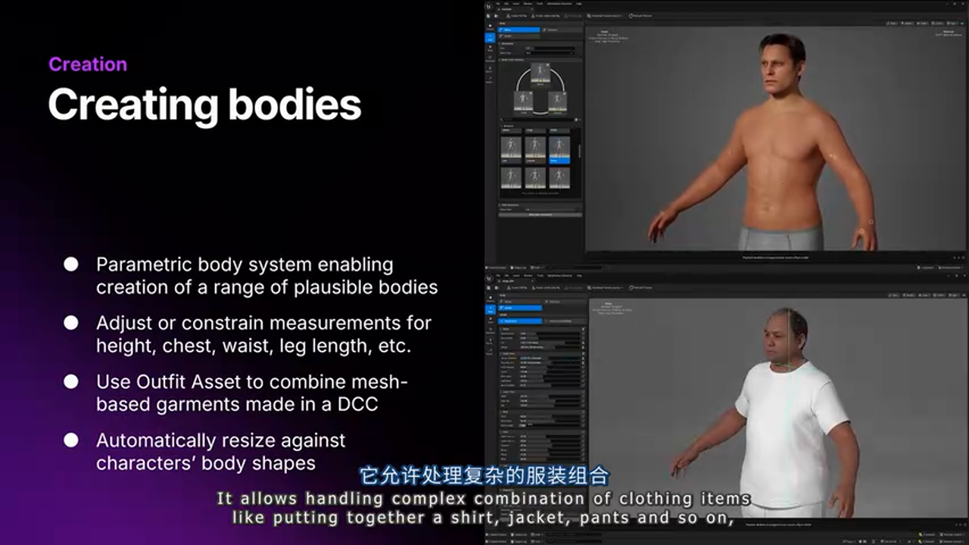Open Download Texture Source dropdown in upper editor
The height and width of the screenshot is (545, 969).
(x=603, y=15)
